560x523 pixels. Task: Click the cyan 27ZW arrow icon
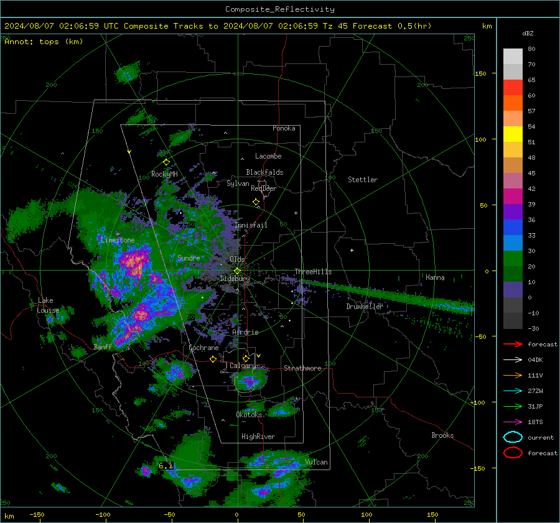(x=513, y=391)
